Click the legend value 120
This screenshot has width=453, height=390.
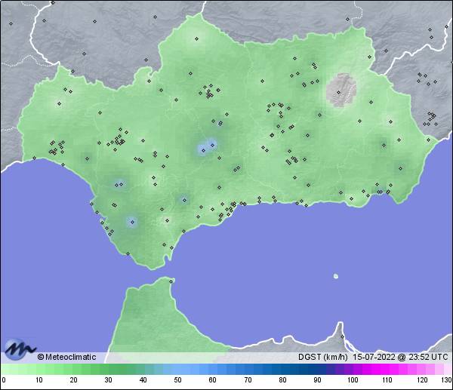pyautogui.click(x=422, y=380)
